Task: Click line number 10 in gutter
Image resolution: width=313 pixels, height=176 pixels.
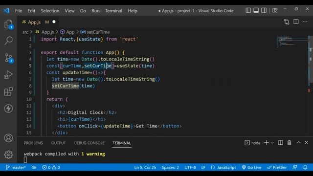Action: point(29,99)
